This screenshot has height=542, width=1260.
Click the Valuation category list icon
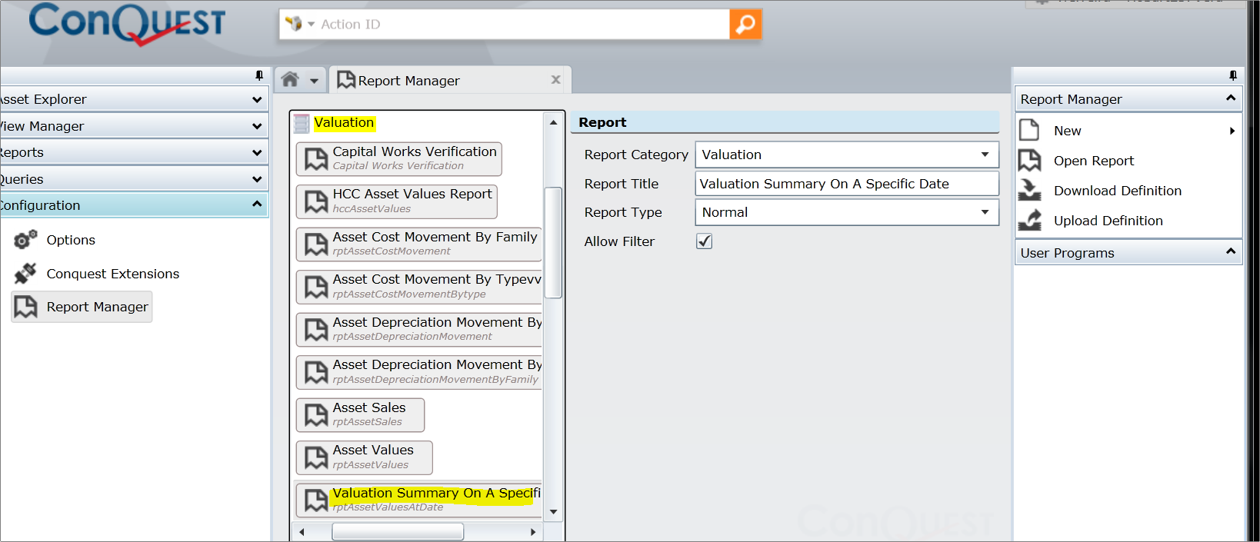[302, 123]
